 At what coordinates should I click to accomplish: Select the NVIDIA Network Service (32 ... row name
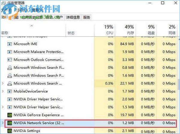(39, 123)
